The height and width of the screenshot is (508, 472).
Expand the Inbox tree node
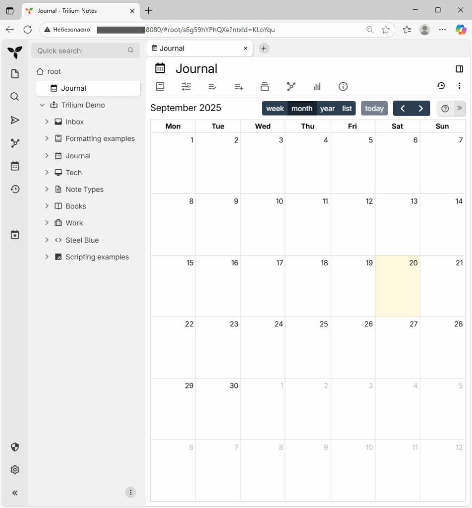(x=47, y=122)
